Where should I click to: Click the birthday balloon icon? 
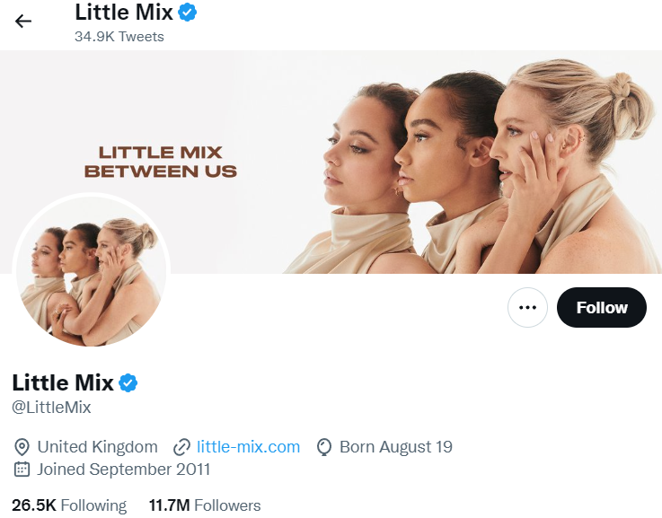point(325,447)
